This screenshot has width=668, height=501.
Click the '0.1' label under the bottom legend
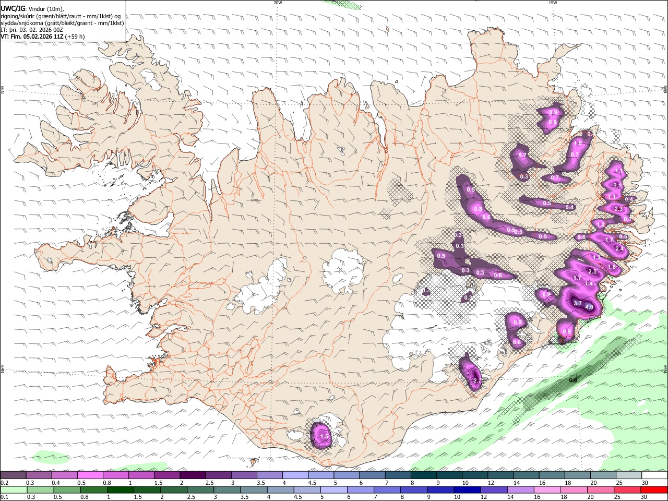pyautogui.click(x=4, y=497)
